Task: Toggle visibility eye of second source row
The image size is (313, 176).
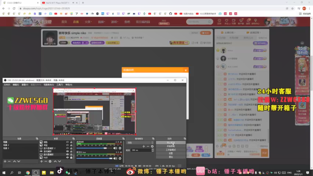Action: pyautogui.click(x=67, y=145)
